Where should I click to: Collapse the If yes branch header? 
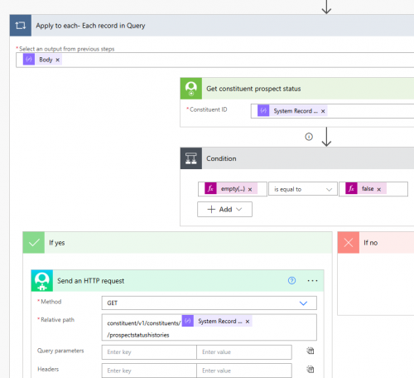(x=177, y=243)
